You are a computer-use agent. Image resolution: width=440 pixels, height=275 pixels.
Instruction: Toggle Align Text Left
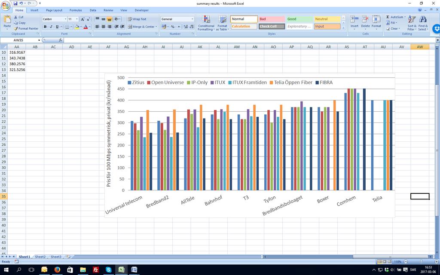tap(97, 27)
